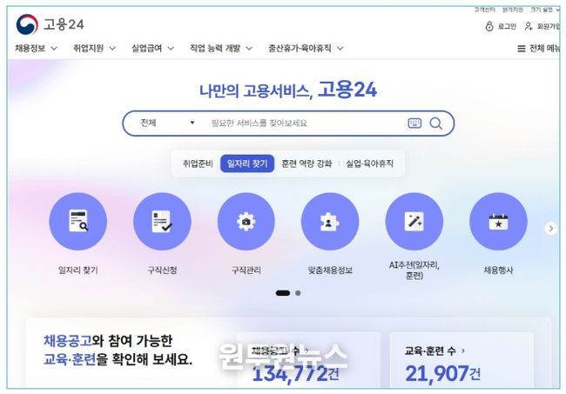Open the virtual keyboard icon in search bar

coord(414,124)
